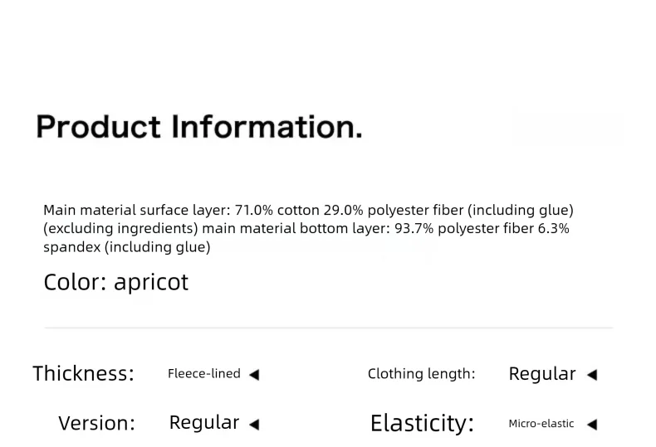
Task: Click the main material surface layer line
Action: click(308, 210)
